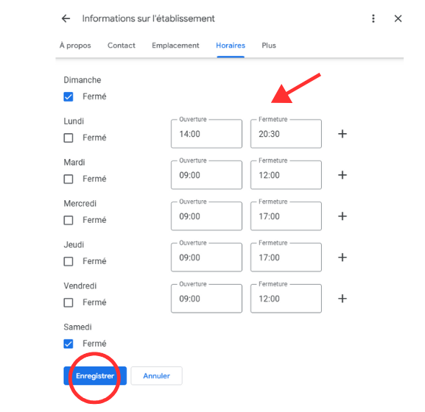Close the établissement information dialog
The image size is (425, 412).
click(398, 18)
